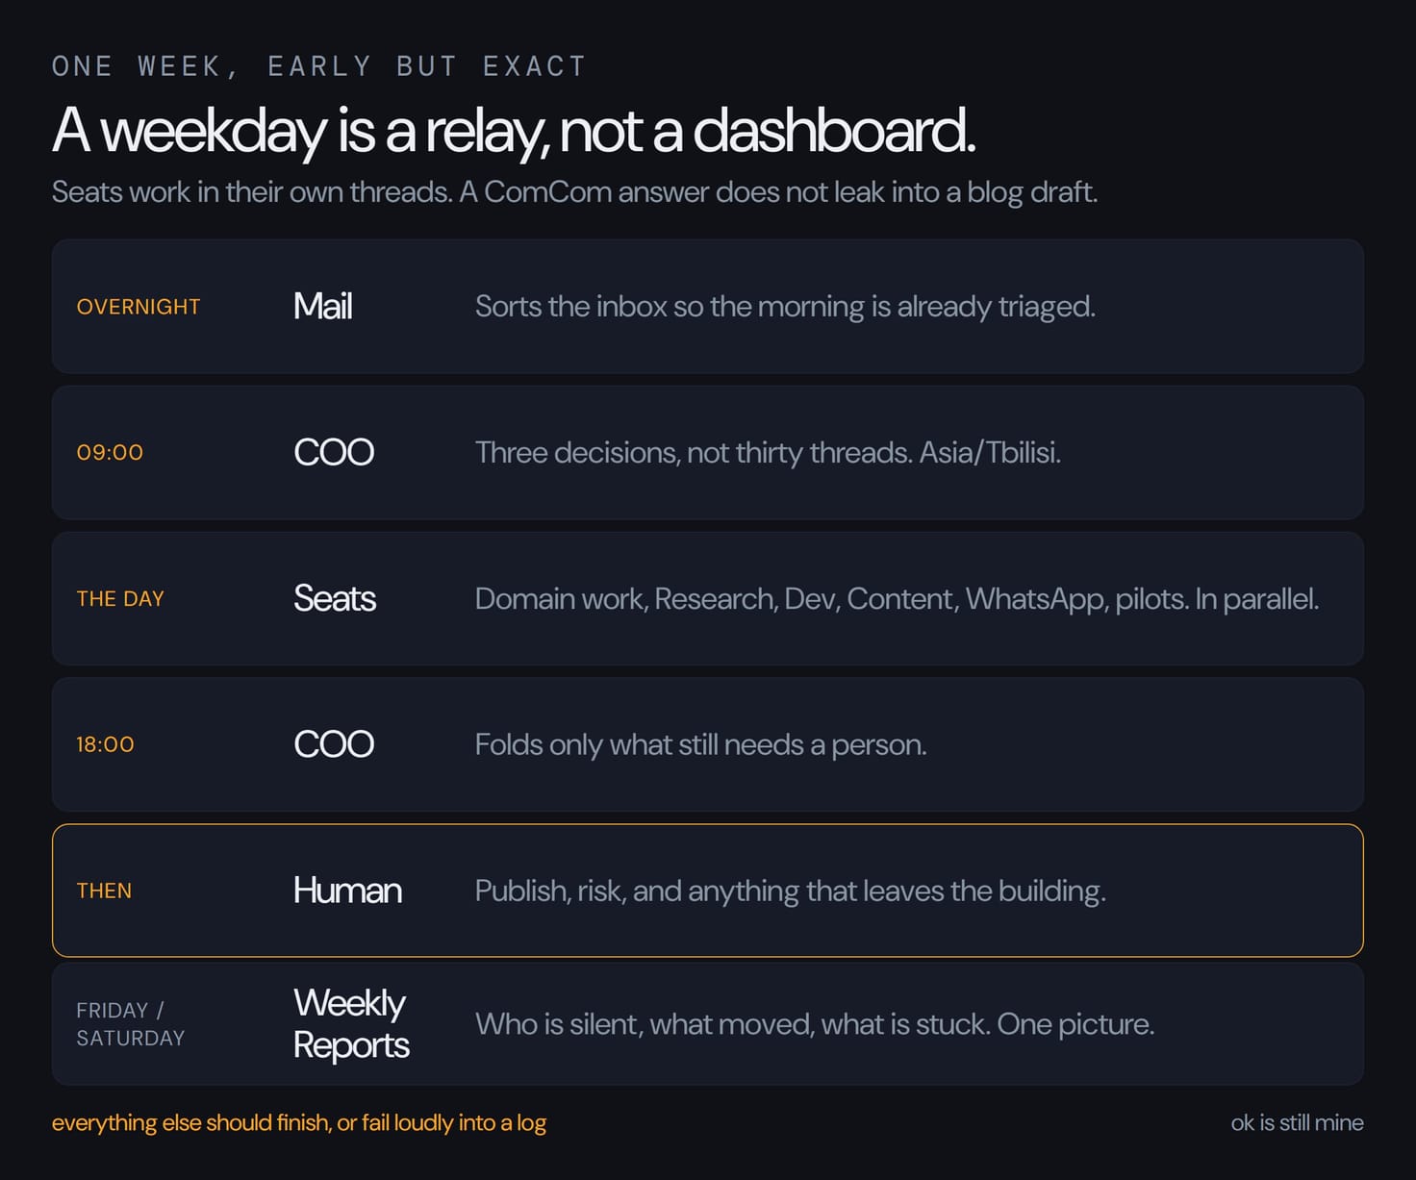Click the 09:00 time label
Screen dimensions: 1416x1180
[x=110, y=452]
